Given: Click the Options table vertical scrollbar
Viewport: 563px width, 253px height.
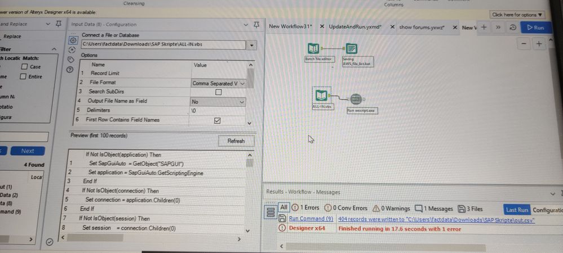Looking at the screenshot, I should (x=250, y=79).
